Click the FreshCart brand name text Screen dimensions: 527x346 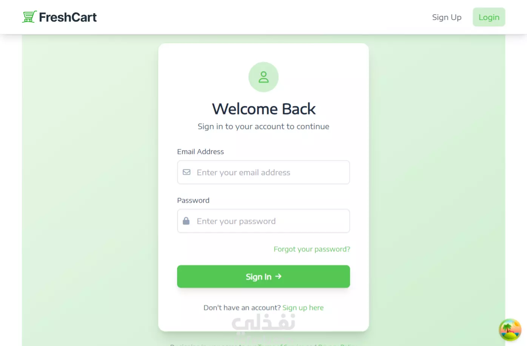point(68,17)
